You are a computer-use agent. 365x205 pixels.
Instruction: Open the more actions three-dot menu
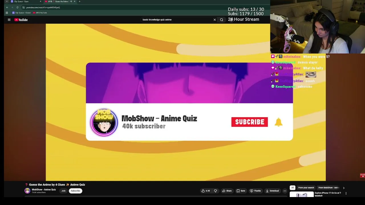(285, 191)
